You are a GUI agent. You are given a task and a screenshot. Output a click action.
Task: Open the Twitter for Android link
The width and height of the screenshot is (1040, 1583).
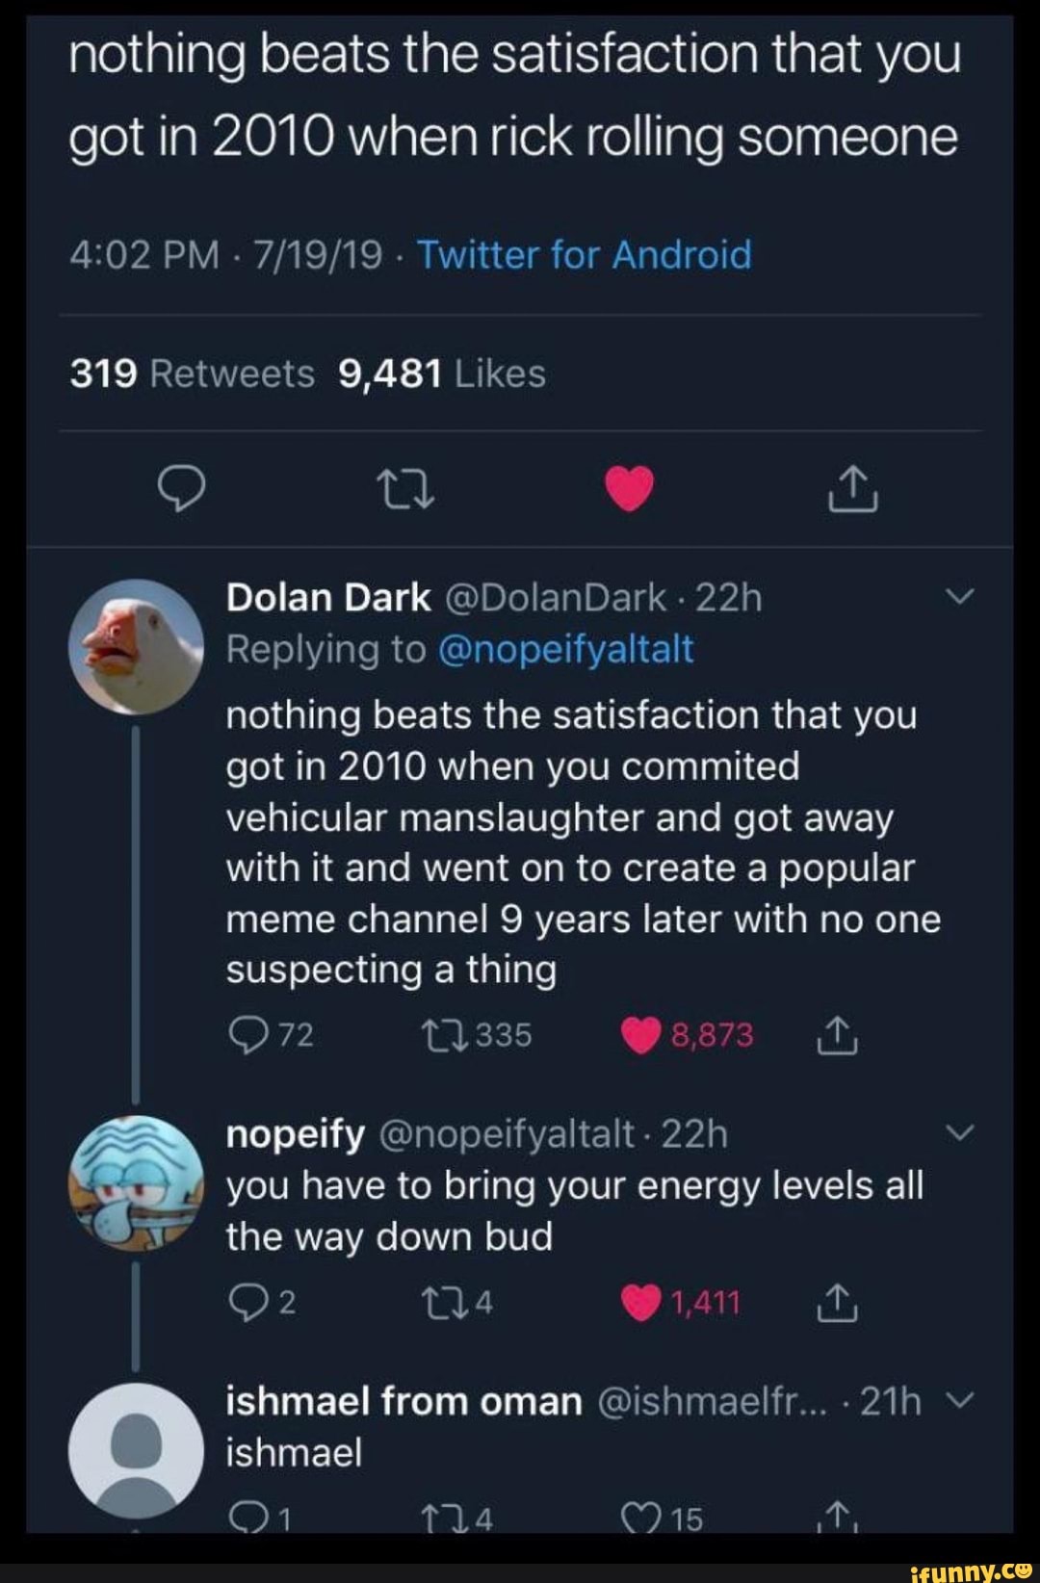tap(584, 255)
